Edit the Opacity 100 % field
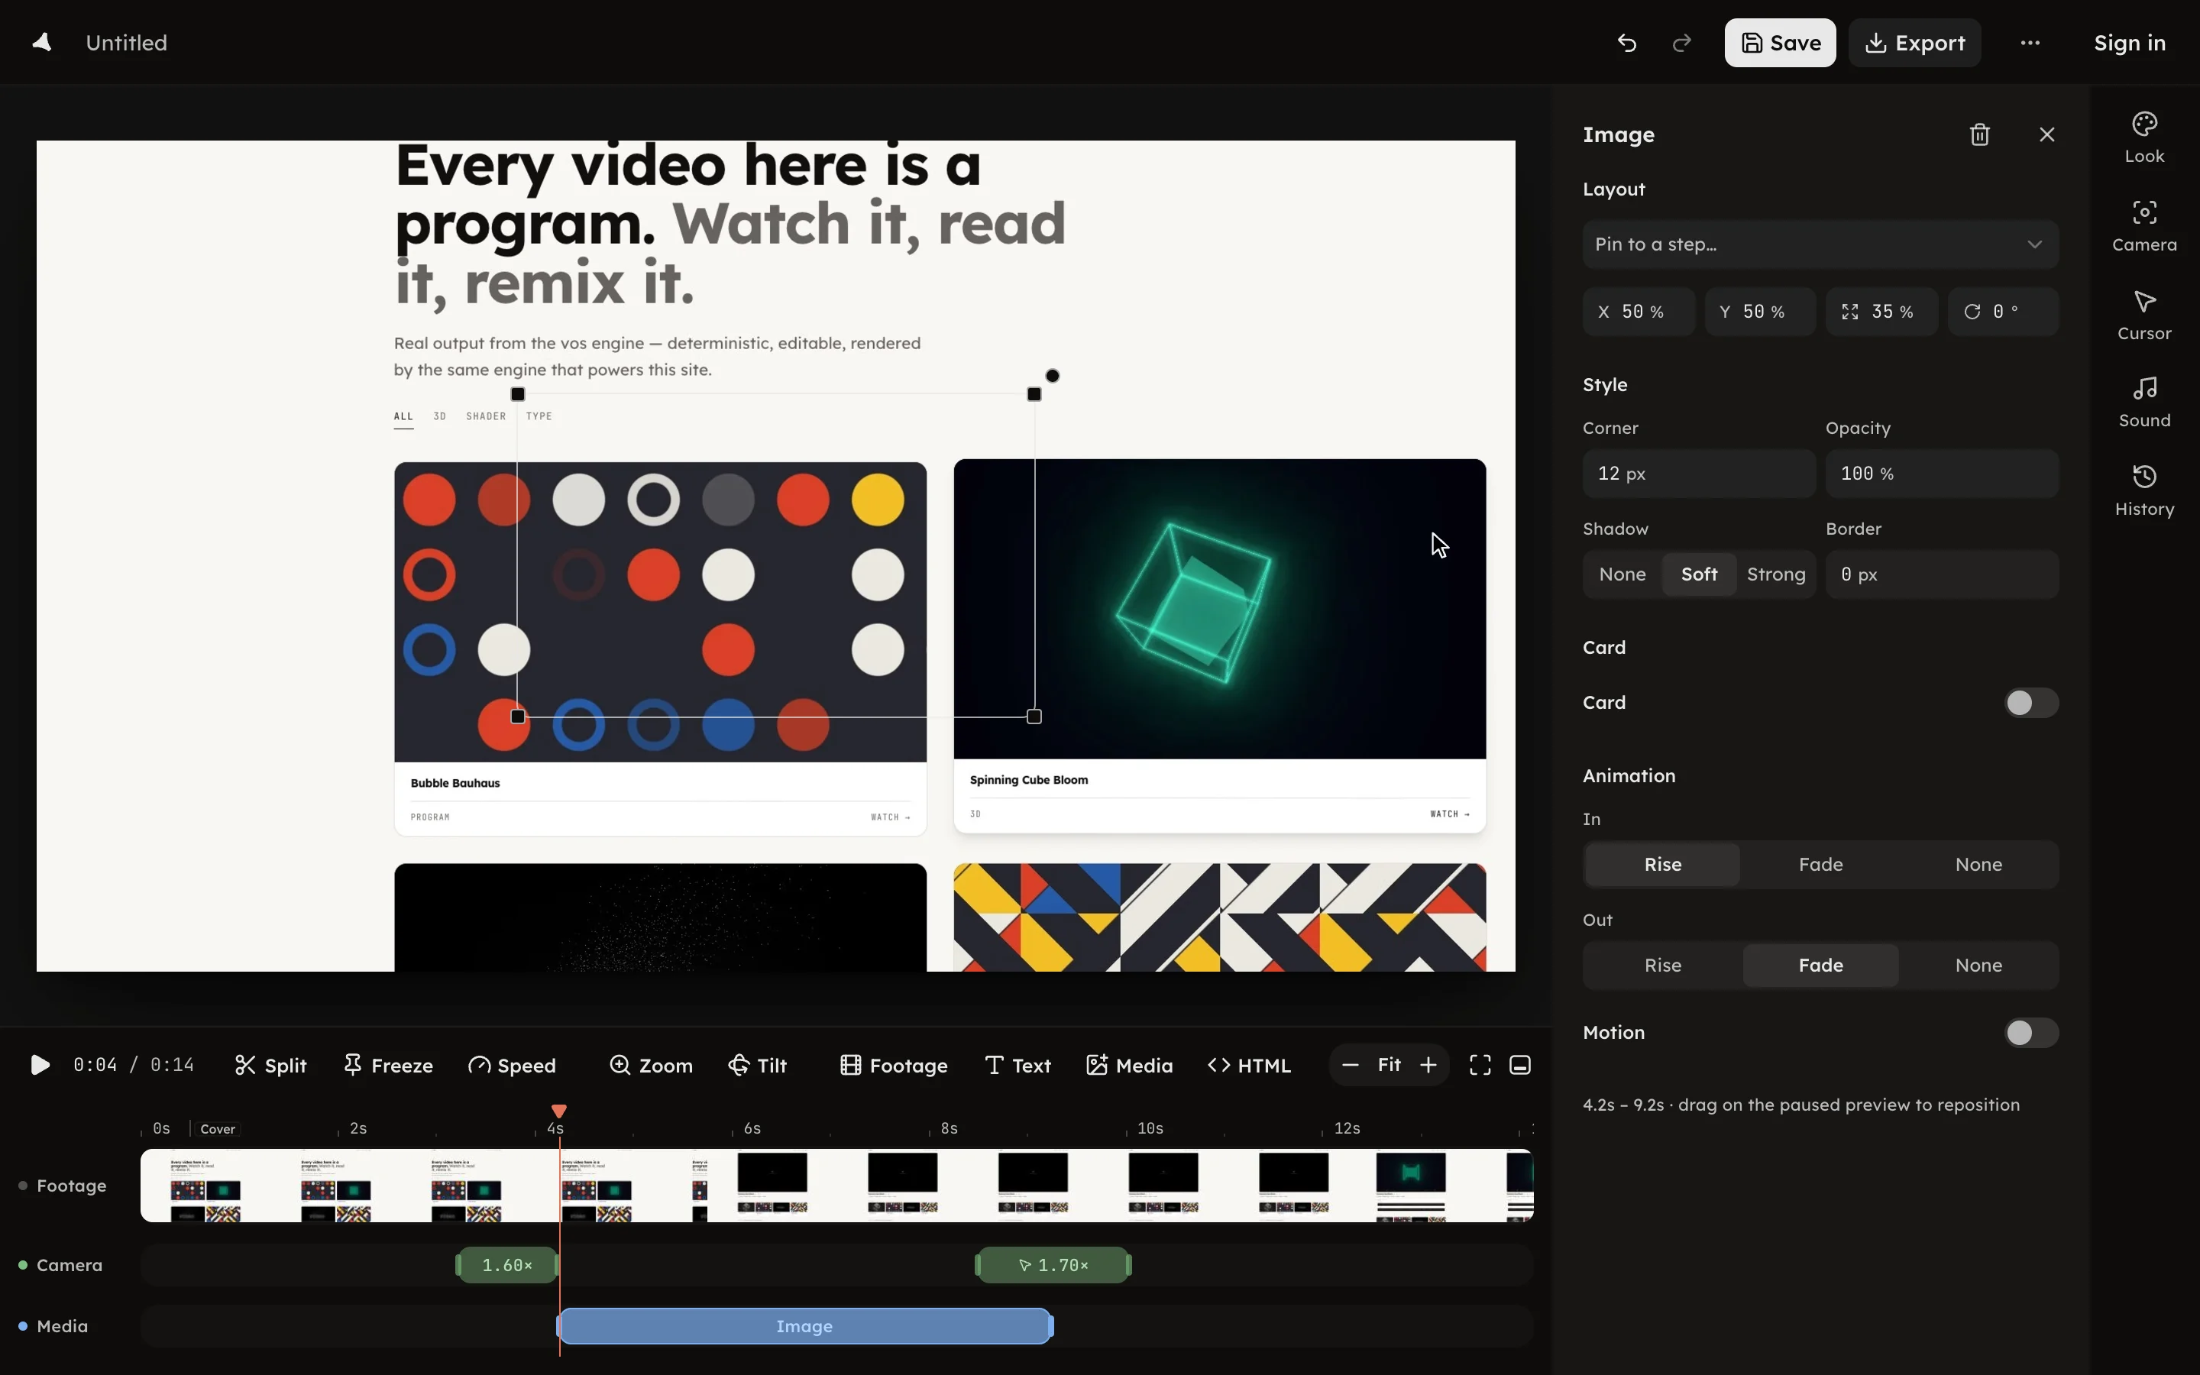The height and width of the screenshot is (1375, 2200). (1942, 474)
